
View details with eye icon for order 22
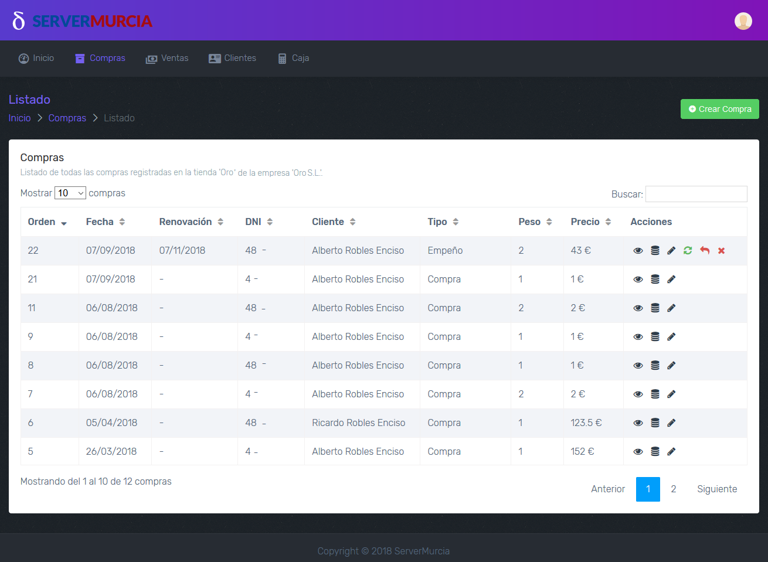(638, 251)
